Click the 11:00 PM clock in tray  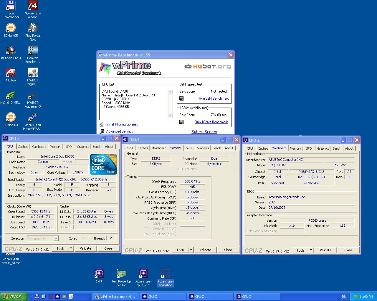click(x=366, y=297)
